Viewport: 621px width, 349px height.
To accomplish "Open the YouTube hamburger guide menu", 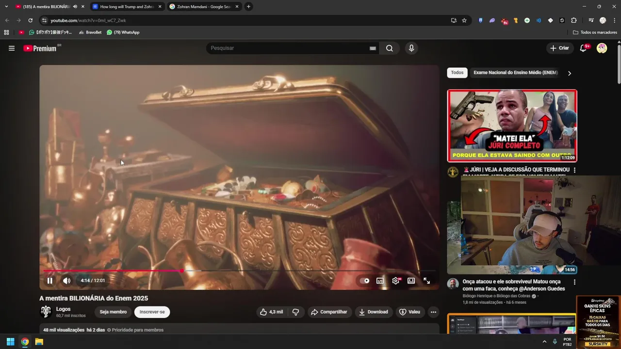I will 12,48.
